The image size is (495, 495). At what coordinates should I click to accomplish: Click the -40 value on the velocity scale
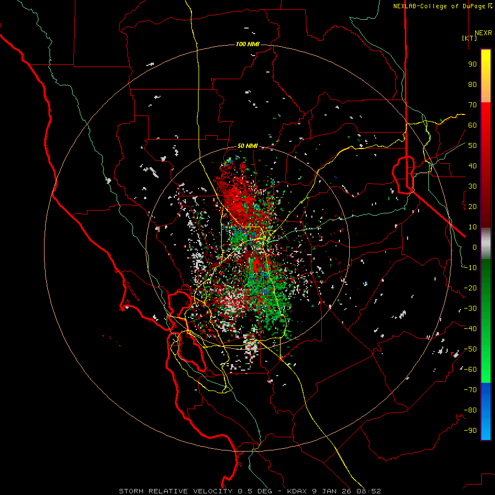[x=470, y=329]
